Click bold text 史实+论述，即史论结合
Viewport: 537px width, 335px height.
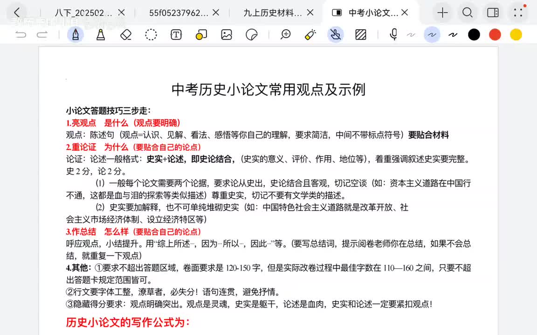[x=190, y=159]
